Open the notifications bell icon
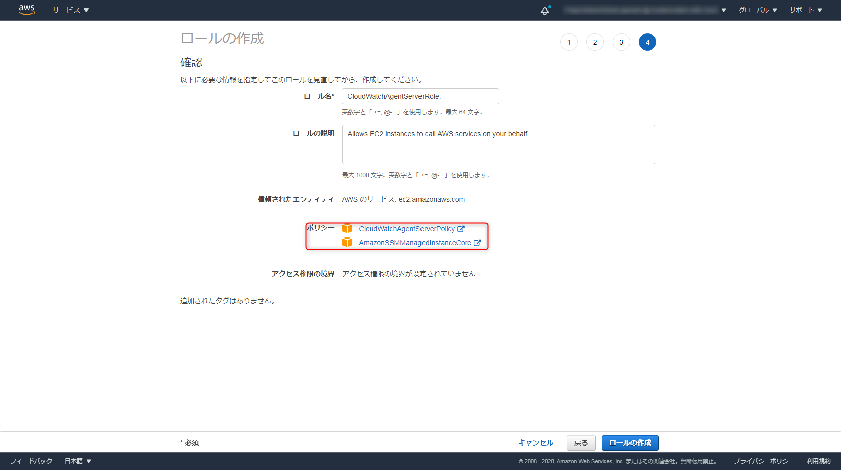 point(545,10)
